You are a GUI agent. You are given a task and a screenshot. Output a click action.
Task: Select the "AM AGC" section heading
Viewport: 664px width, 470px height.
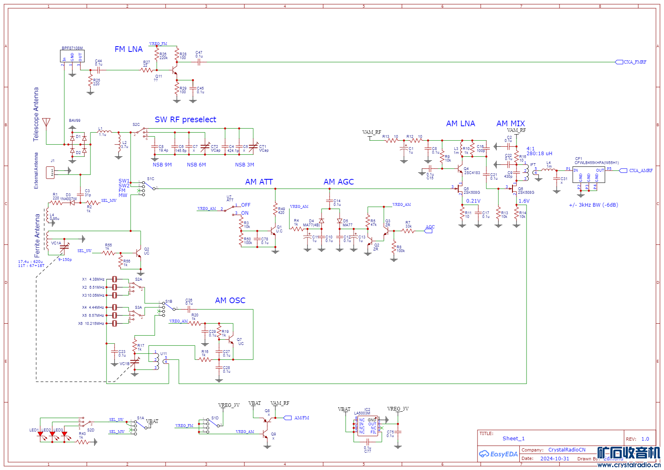point(339,182)
